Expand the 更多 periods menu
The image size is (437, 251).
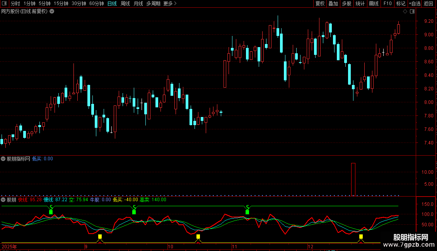tap(170, 3)
